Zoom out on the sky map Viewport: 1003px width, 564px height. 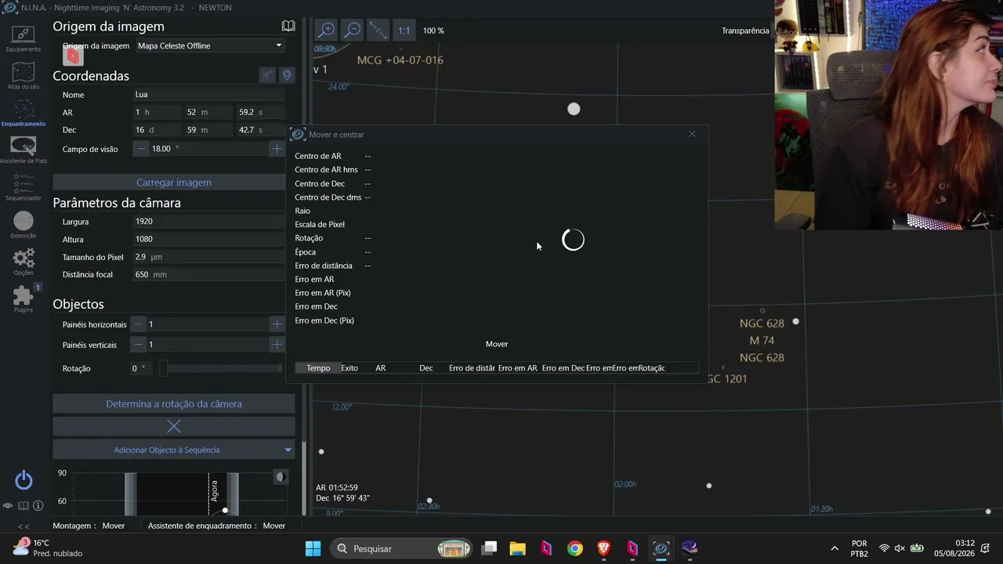tap(353, 31)
